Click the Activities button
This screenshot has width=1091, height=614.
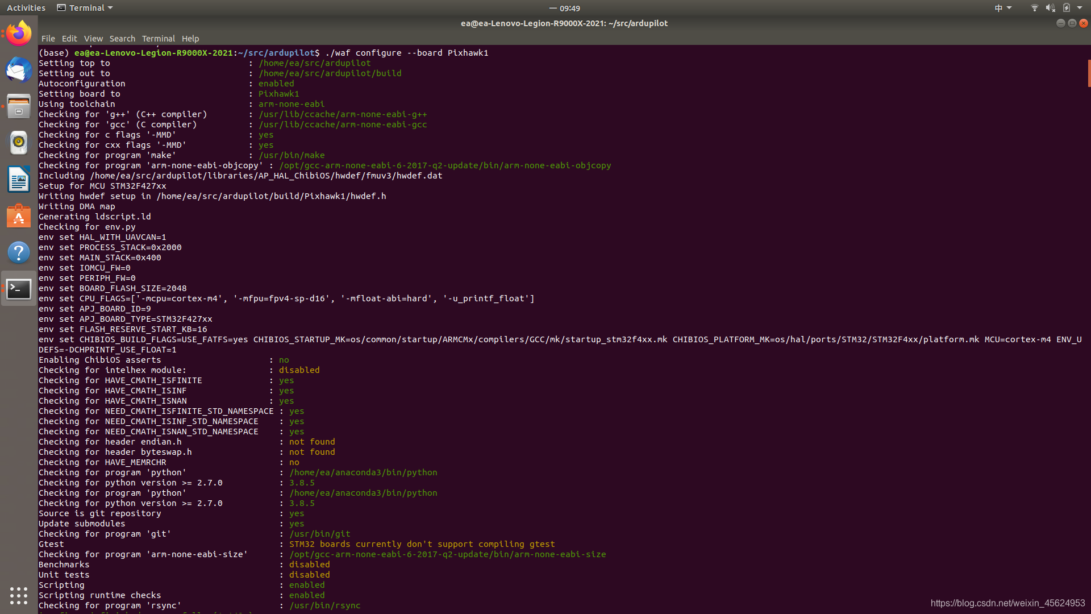(26, 8)
